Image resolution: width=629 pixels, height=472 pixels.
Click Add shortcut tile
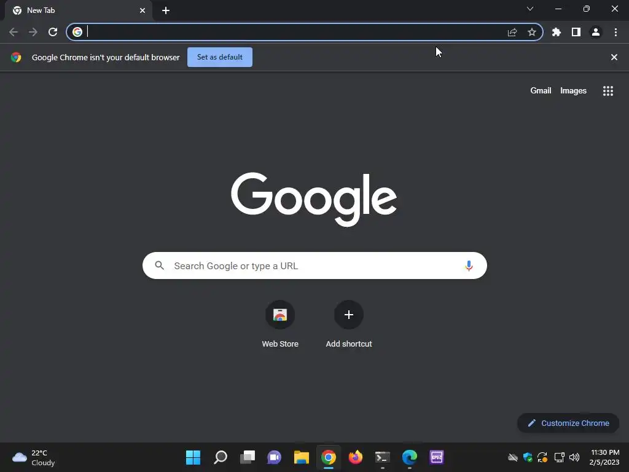pyautogui.click(x=349, y=324)
